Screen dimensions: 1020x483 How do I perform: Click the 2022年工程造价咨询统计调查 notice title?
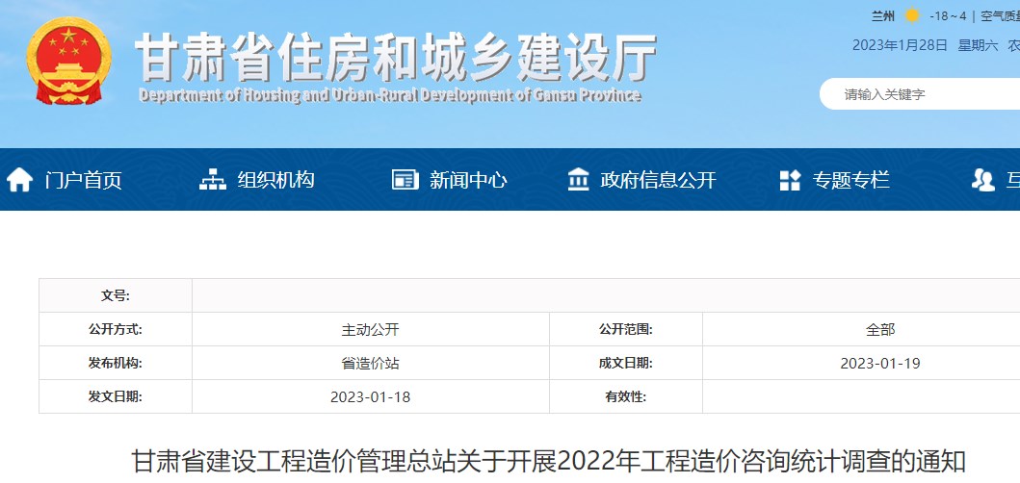coord(548,462)
